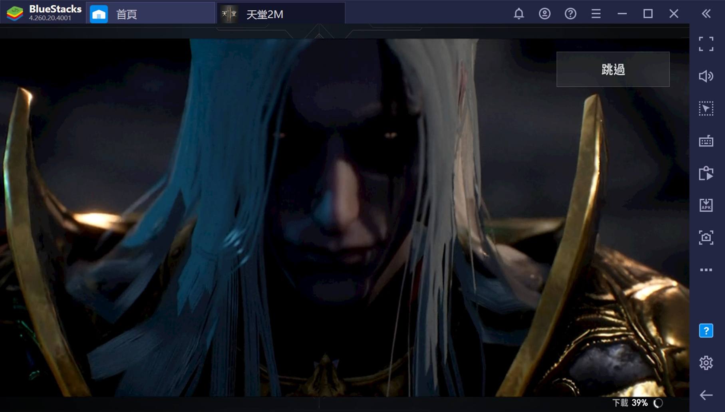The height and width of the screenshot is (412, 725).
Task: Click the home tab house icon
Action: point(99,14)
